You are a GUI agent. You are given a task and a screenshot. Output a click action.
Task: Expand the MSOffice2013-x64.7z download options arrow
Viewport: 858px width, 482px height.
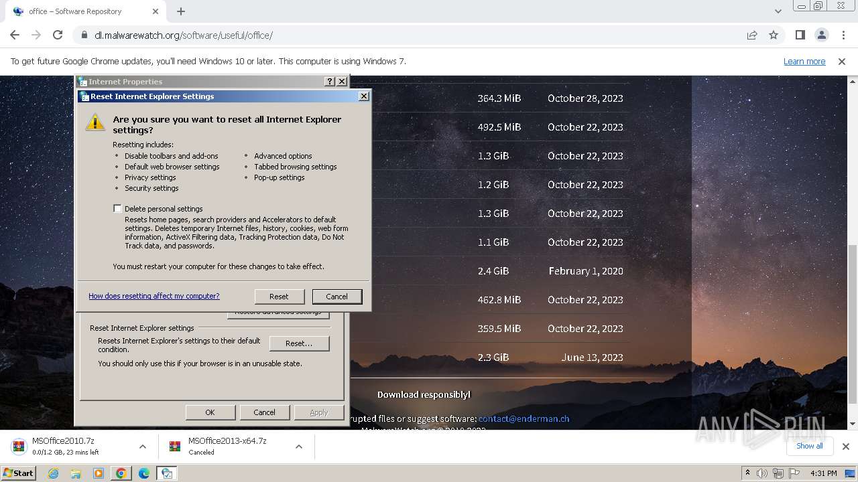pos(298,447)
